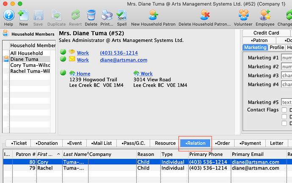292x183 pixels.
Task: Select the Relation tab
Action: click(195, 143)
